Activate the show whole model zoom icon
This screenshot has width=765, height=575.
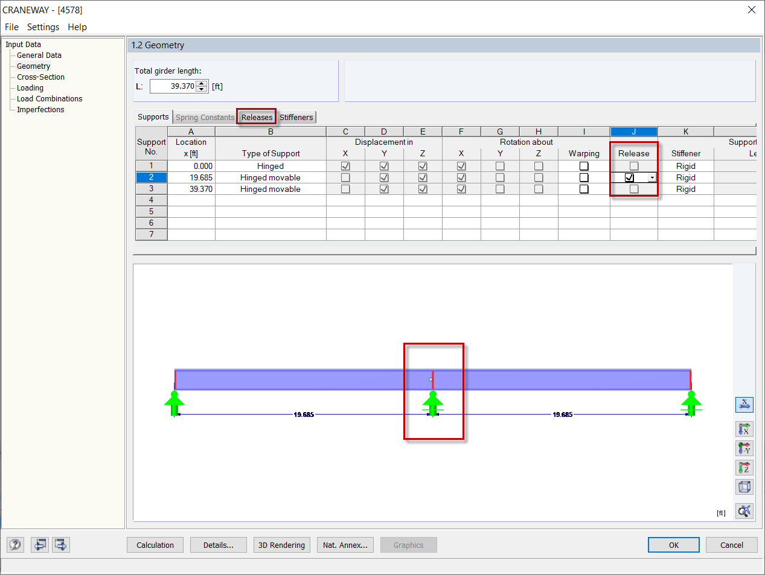click(744, 510)
